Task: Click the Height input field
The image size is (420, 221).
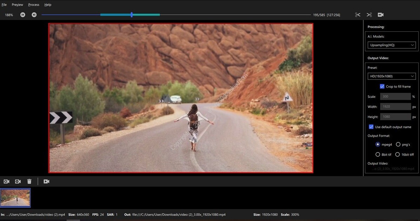Action: (395, 117)
